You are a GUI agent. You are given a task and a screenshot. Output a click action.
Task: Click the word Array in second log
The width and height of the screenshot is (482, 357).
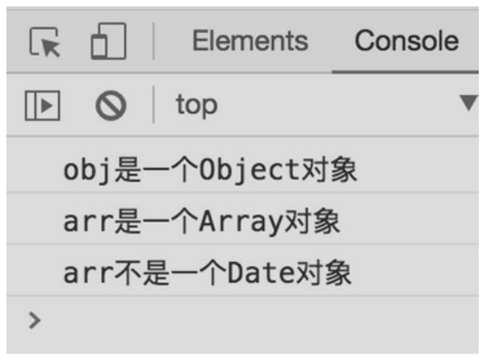[x=241, y=222]
